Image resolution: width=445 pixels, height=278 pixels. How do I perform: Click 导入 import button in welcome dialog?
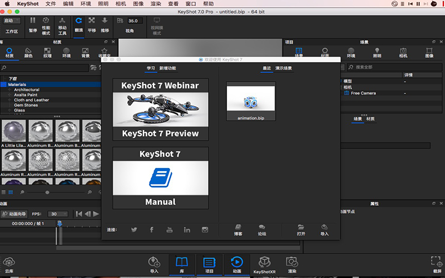tap(324, 230)
